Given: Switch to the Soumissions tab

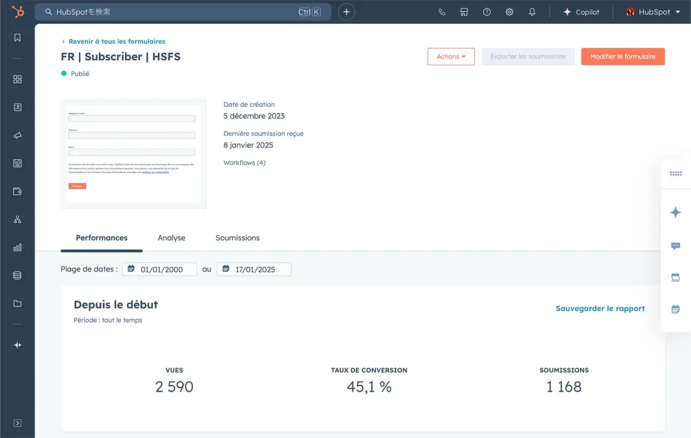Looking at the screenshot, I should (238, 238).
